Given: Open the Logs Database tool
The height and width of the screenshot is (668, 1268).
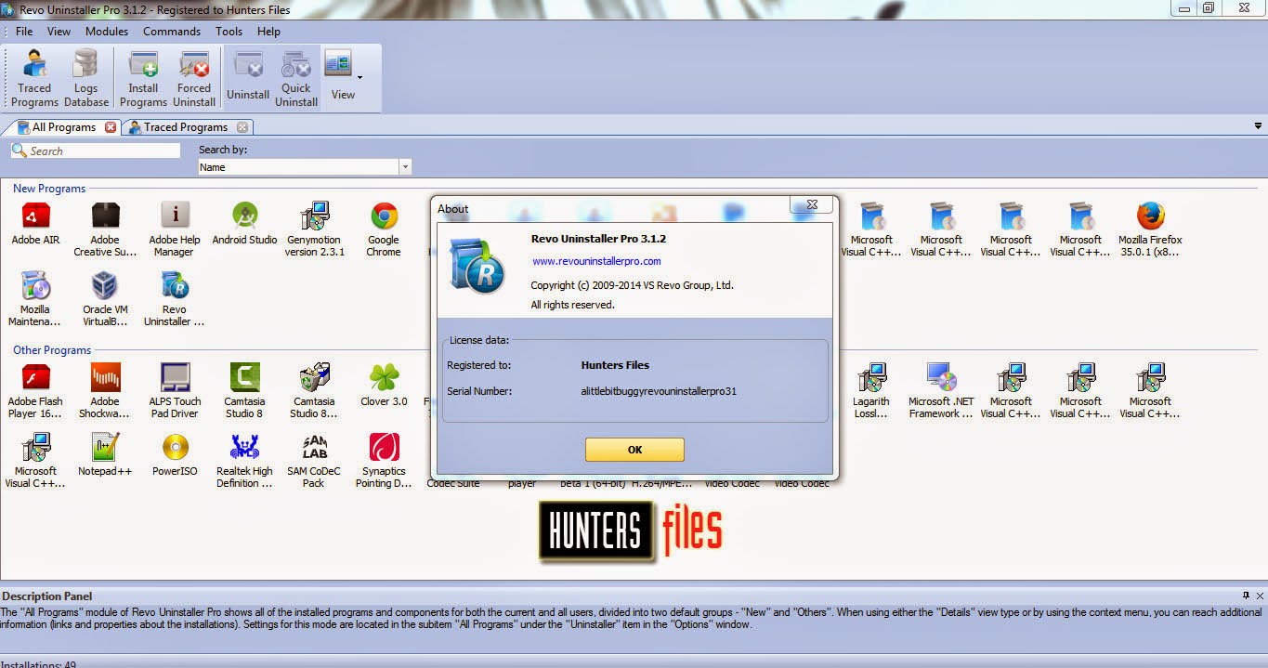Looking at the screenshot, I should click(86, 78).
